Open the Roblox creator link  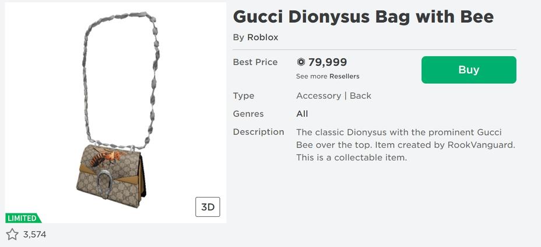click(262, 37)
